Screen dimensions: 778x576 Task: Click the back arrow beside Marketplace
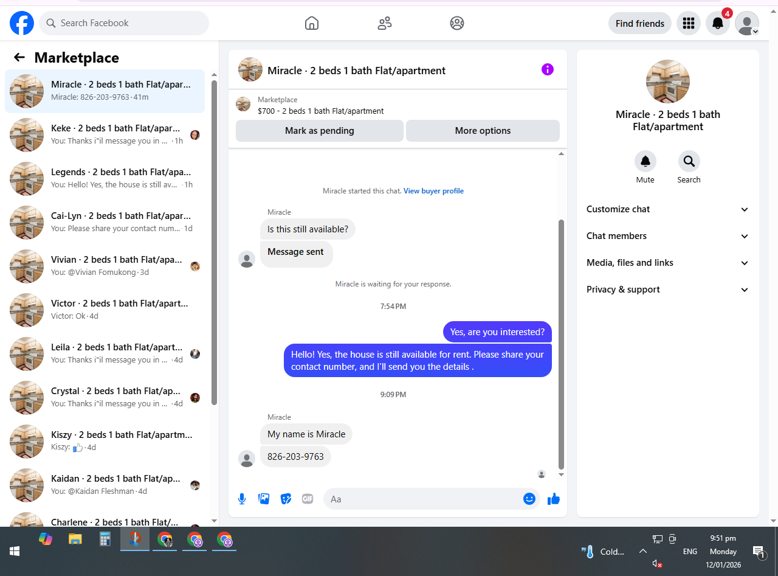point(19,57)
